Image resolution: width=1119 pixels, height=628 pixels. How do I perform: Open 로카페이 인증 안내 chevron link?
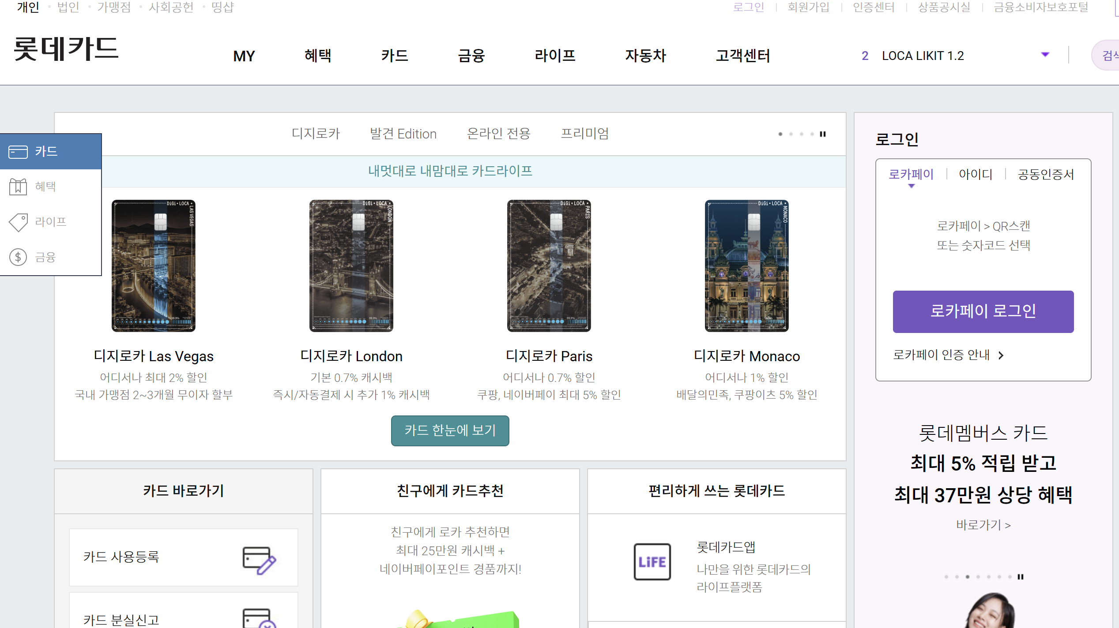[x=1001, y=355]
